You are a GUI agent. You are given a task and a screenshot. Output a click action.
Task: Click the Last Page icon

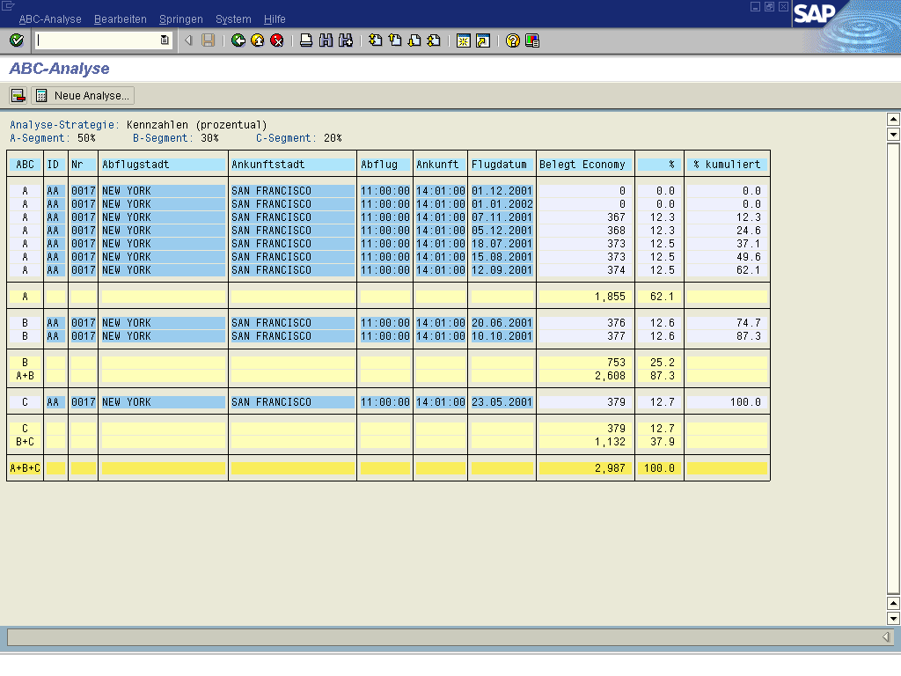[x=434, y=40]
